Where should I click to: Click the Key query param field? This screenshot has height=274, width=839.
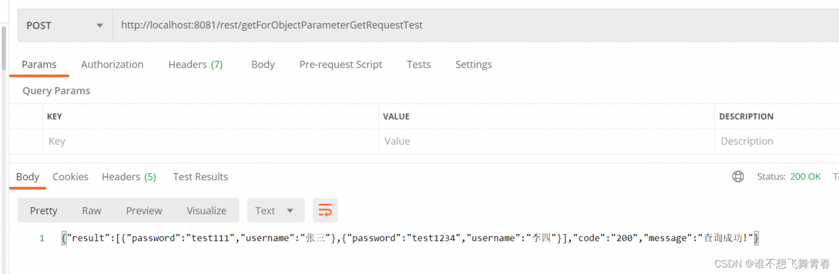click(x=210, y=141)
